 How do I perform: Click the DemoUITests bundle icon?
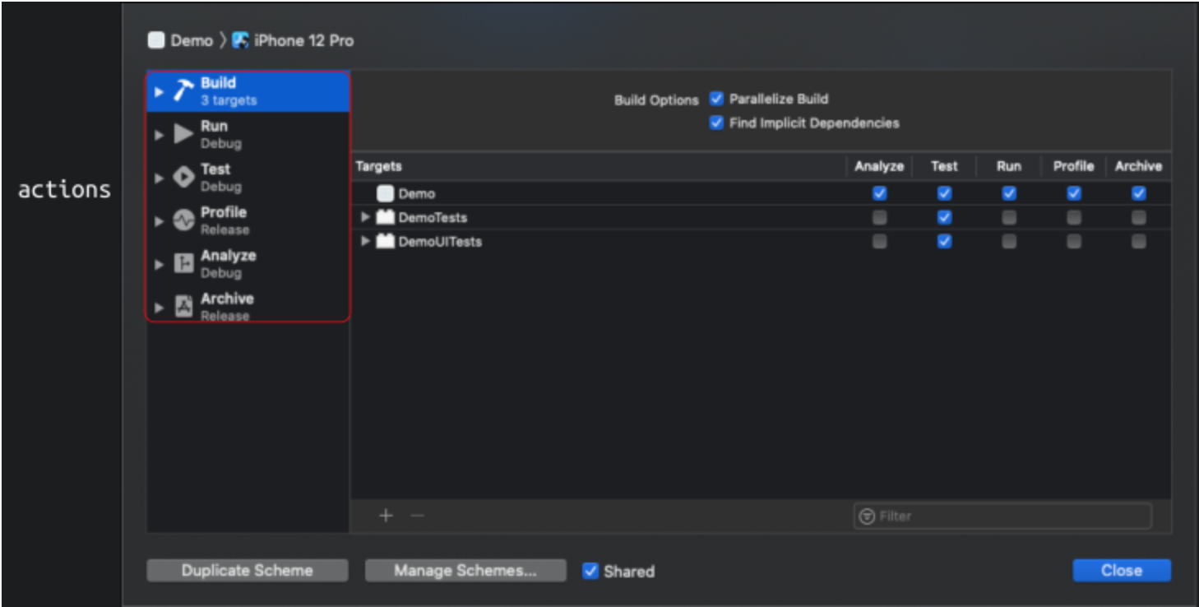pyautogui.click(x=386, y=242)
